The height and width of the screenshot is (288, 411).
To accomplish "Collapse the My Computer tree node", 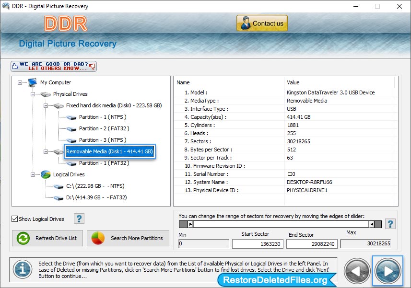I will pyautogui.click(x=20, y=82).
